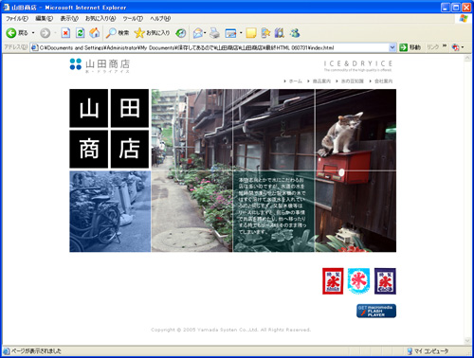474x358 pixels.
Task: Click the toolbar icon beside Links chevron
Action: pyautogui.click(x=455, y=47)
